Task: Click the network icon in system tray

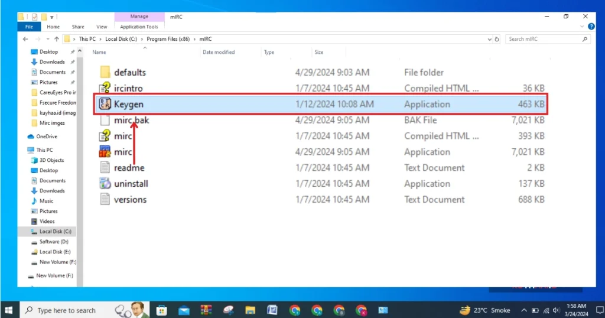Action: tap(546, 310)
